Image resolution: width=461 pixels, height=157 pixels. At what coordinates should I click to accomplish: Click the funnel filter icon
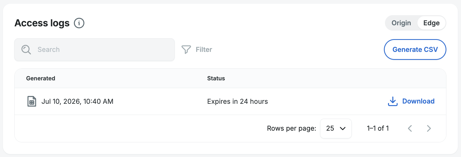186,49
